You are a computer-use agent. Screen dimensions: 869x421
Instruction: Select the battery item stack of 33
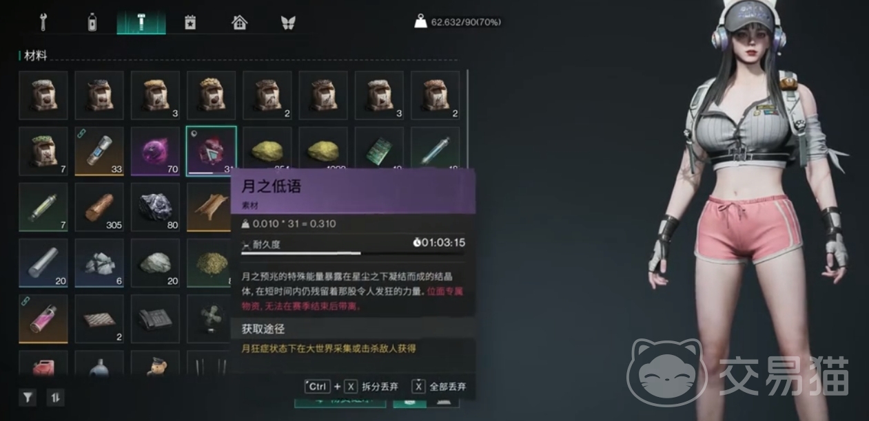coord(99,151)
